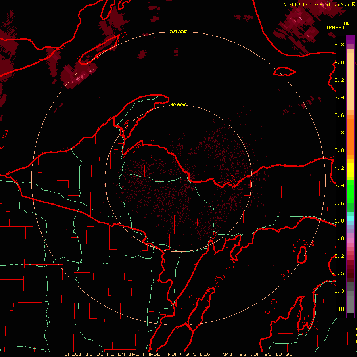This screenshot has height=357, width=357.
Task: Select the -0.5 scale value label
Action: click(x=338, y=274)
